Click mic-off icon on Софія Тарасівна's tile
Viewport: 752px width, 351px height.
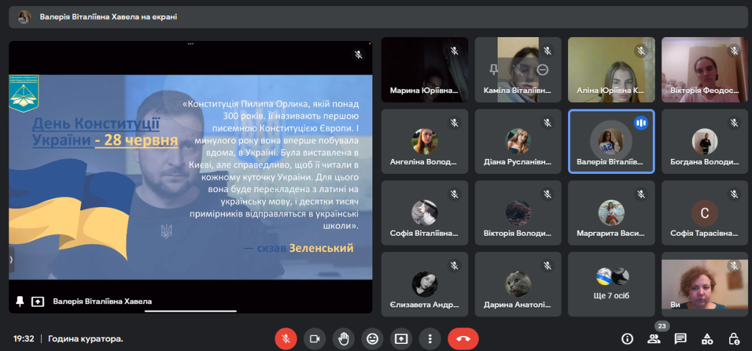(x=734, y=195)
